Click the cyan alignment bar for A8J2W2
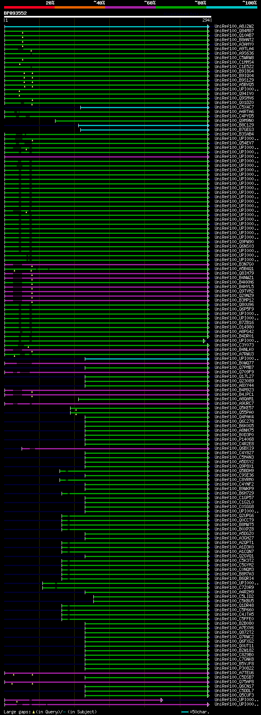The width and height of the screenshot is (261, 715). (x=106, y=27)
